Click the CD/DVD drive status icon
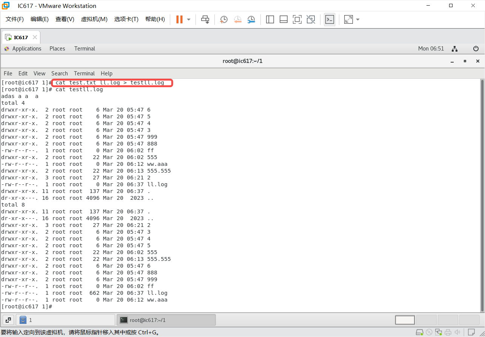Screen dimensions: 485x337 click(429, 332)
